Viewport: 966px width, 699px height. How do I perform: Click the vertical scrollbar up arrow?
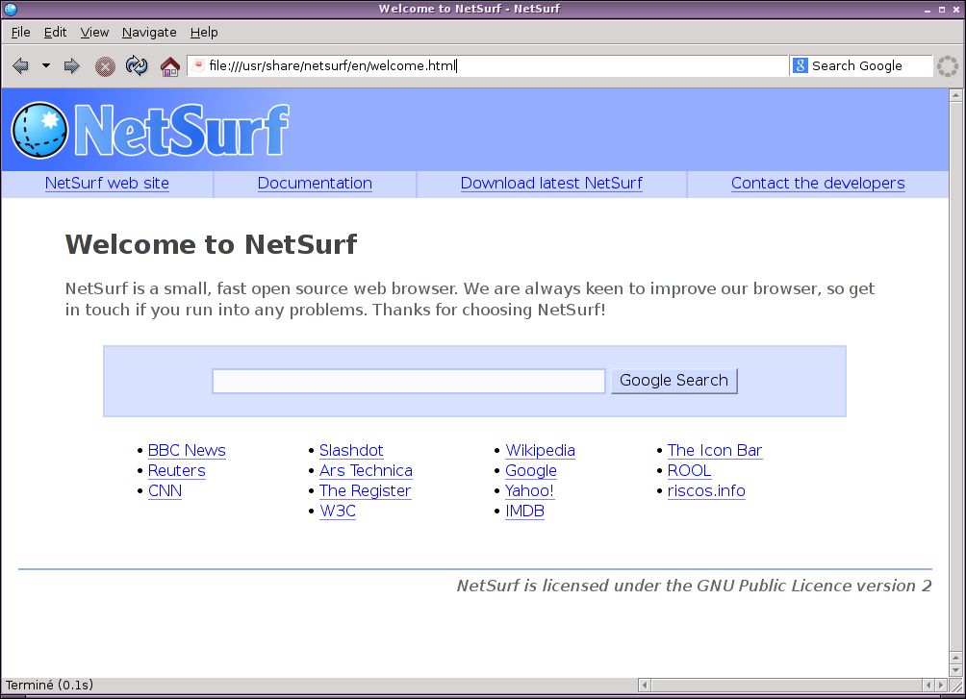click(x=955, y=95)
